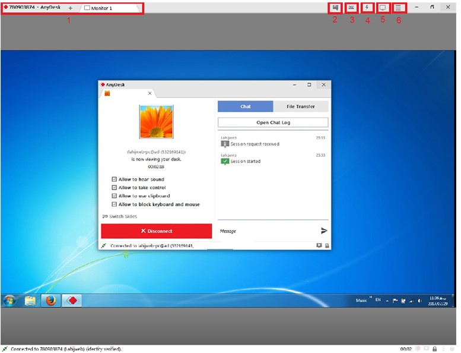Expand hidden tray icons arrow
The image size is (461, 353).
point(387,301)
